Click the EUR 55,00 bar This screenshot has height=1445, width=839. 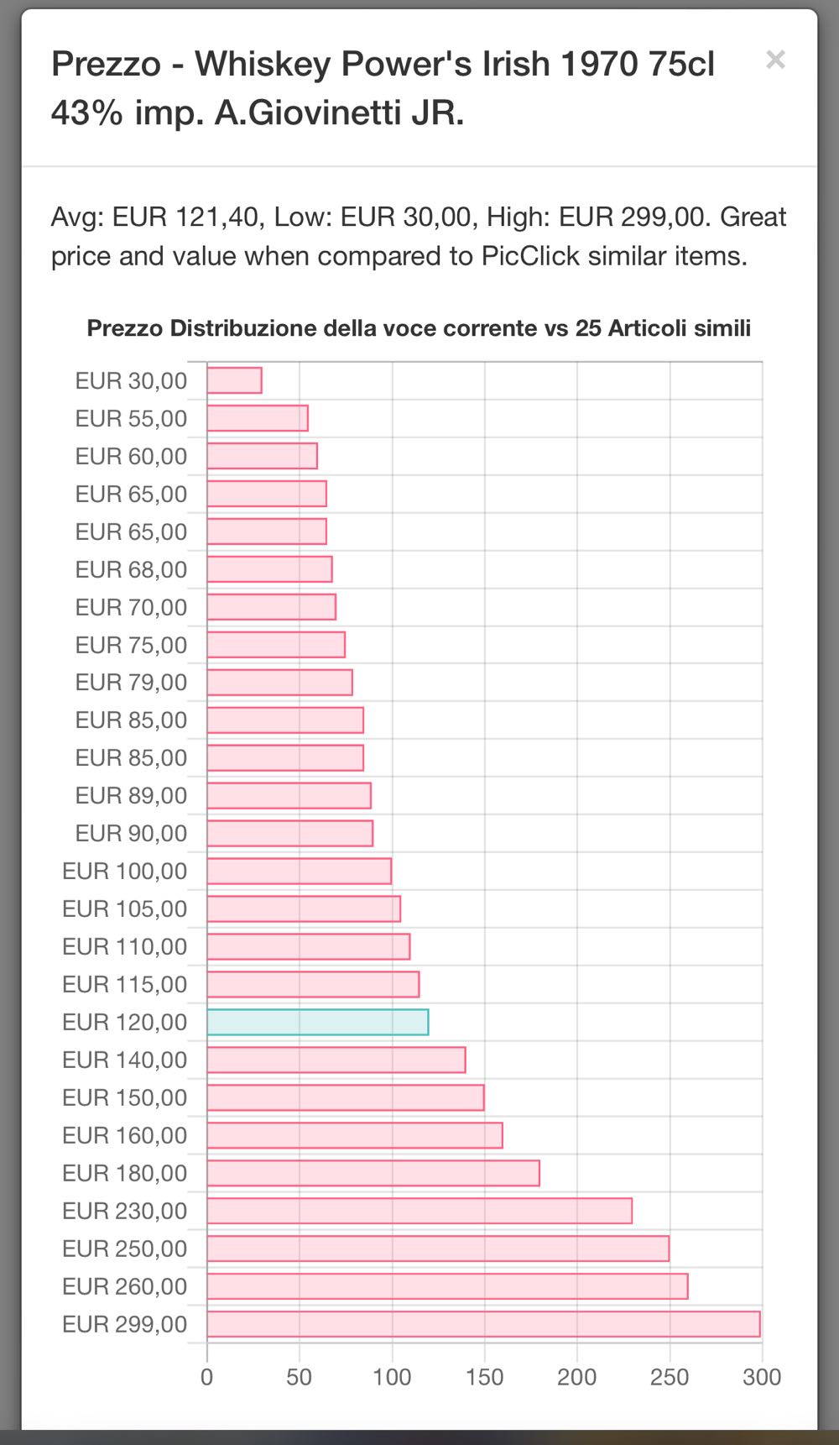tap(258, 418)
